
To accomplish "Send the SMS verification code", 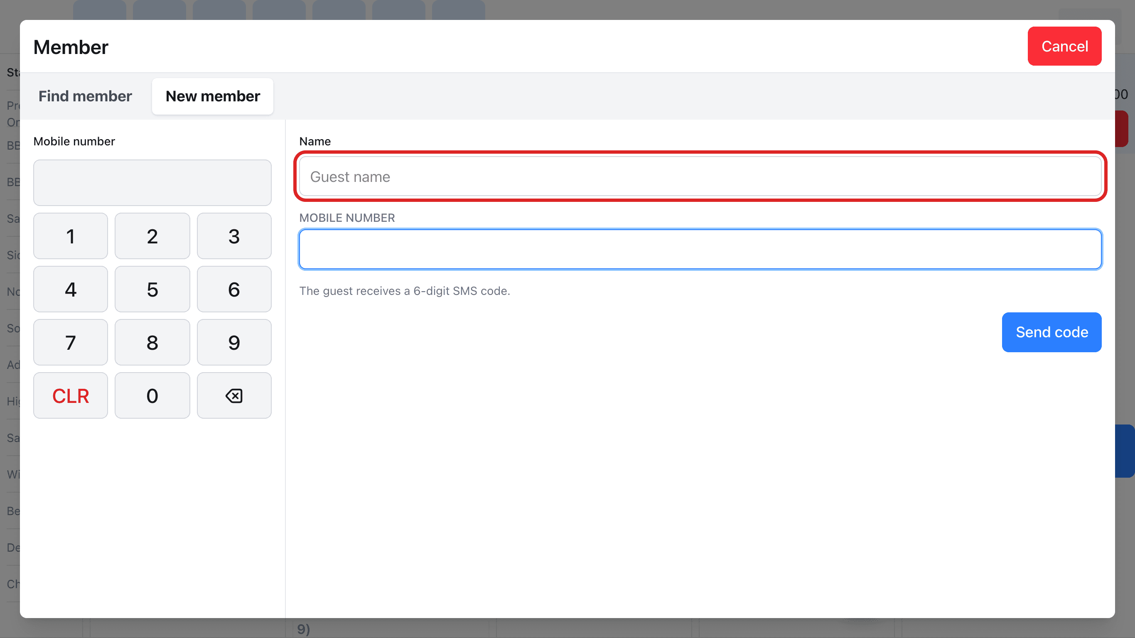I will pyautogui.click(x=1052, y=332).
